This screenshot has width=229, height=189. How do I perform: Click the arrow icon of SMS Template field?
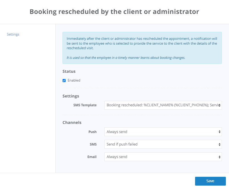tap(219, 105)
